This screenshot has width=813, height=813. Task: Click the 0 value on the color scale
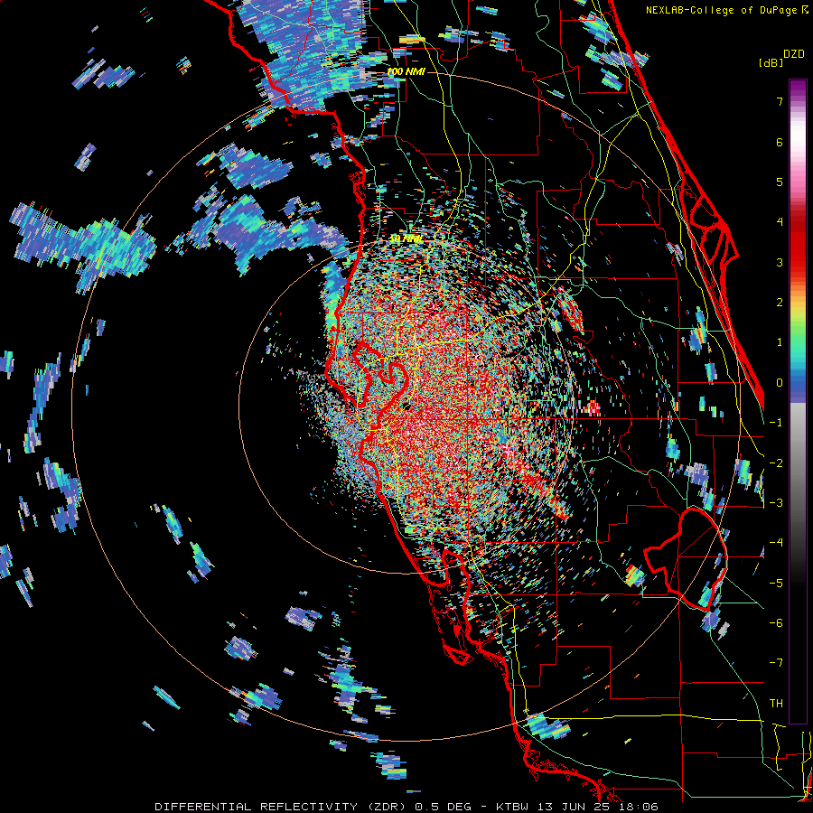tap(780, 383)
